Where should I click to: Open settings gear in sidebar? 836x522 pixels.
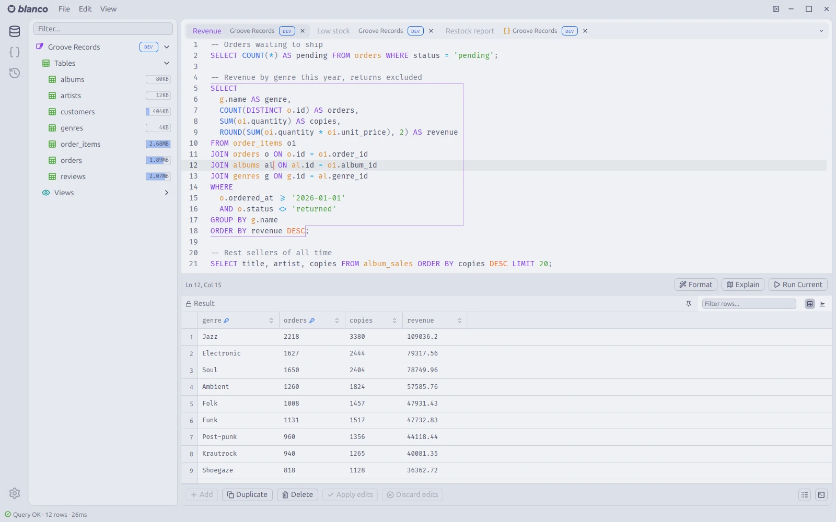[15, 493]
